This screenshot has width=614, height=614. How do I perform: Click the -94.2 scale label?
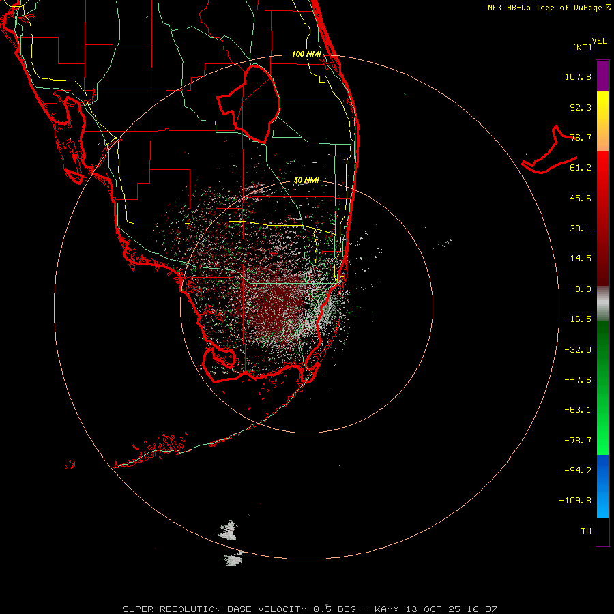[x=578, y=470]
